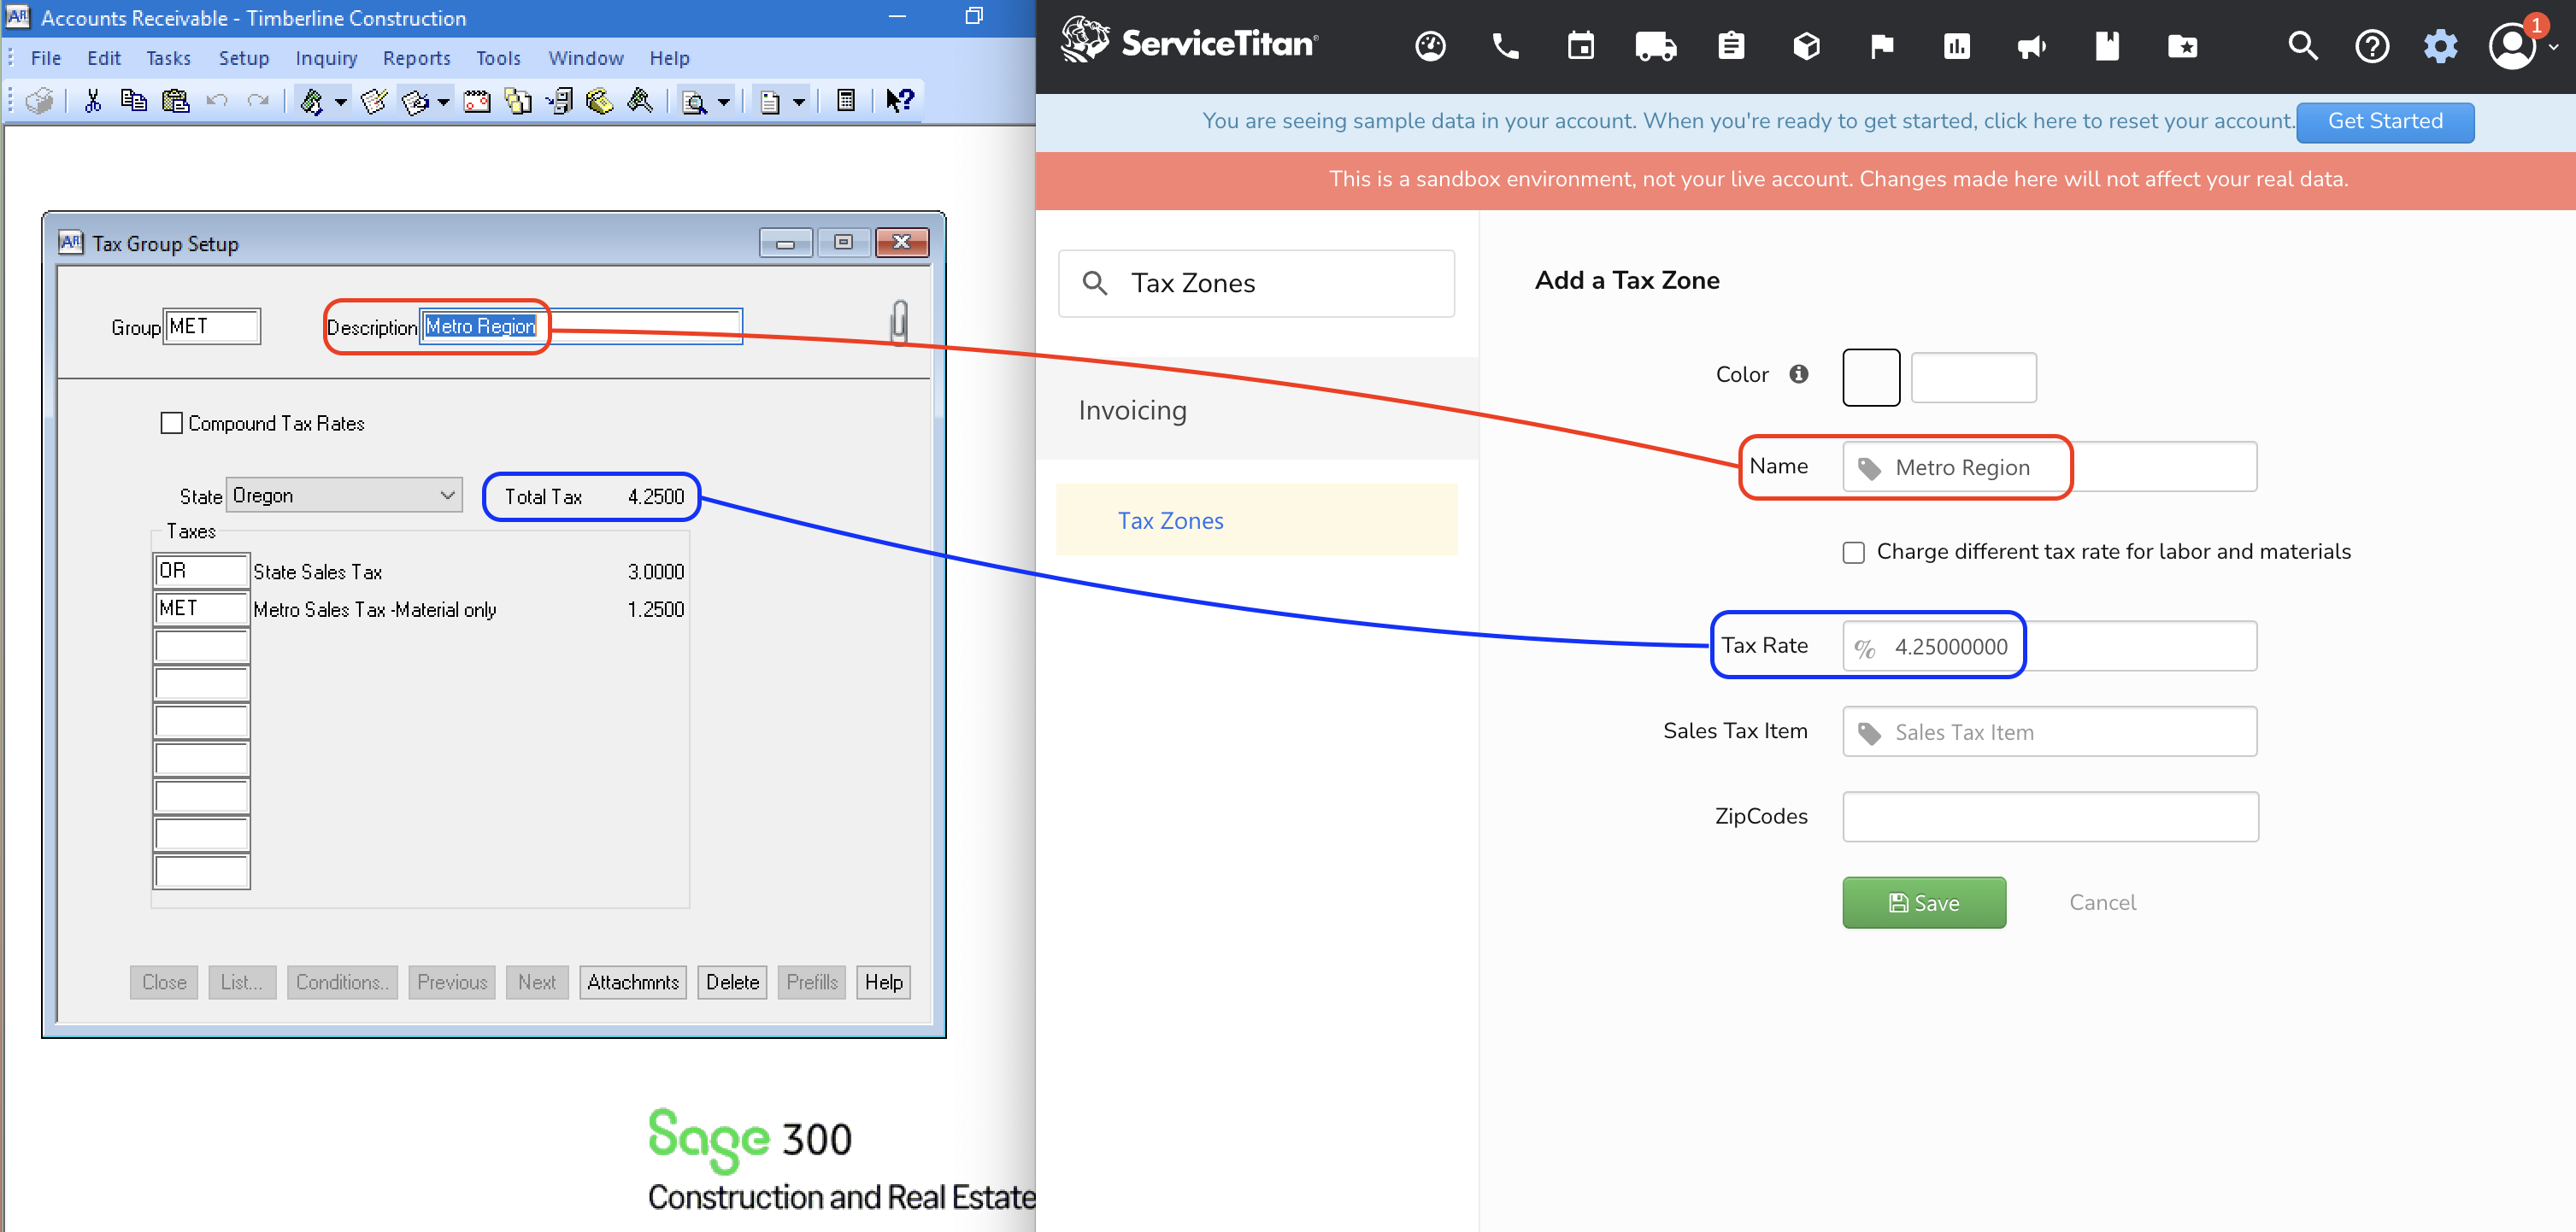This screenshot has width=2576, height=1232.
Task: Click the Color hex value input field
Action: click(x=1973, y=377)
